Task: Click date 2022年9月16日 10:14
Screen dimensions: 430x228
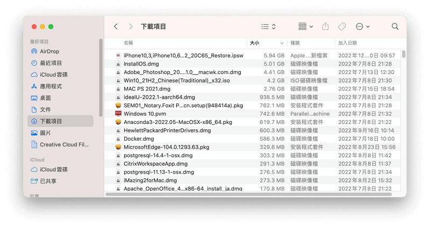Action: 366,130
